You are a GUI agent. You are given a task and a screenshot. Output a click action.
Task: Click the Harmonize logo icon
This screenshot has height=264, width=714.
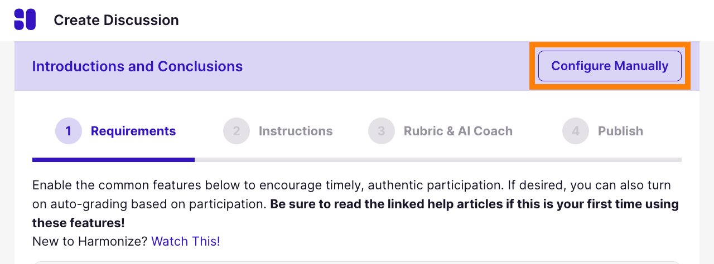[x=25, y=20]
